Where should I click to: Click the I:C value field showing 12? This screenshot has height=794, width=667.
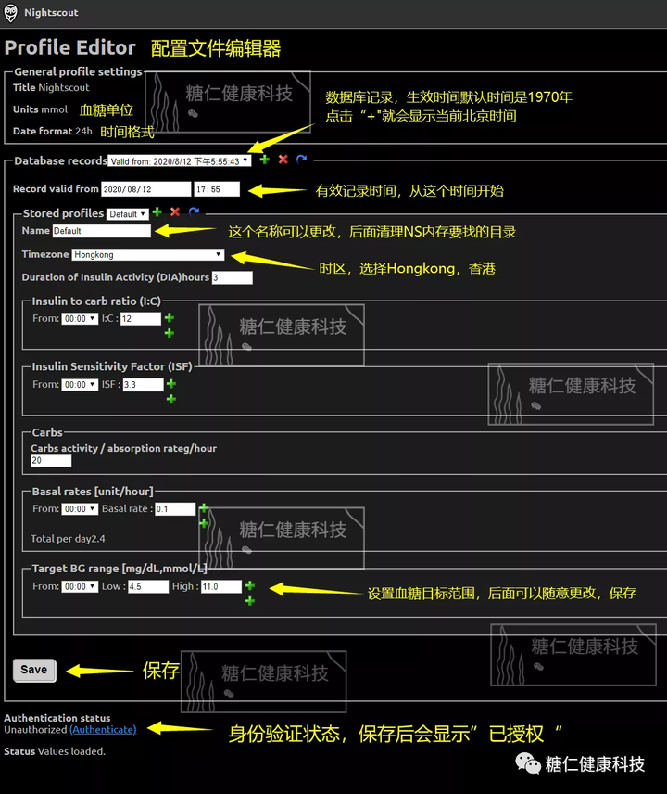click(141, 318)
